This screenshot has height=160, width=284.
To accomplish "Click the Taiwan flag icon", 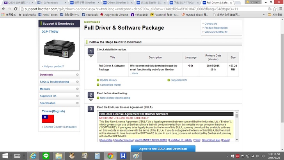I will coord(48,119).
